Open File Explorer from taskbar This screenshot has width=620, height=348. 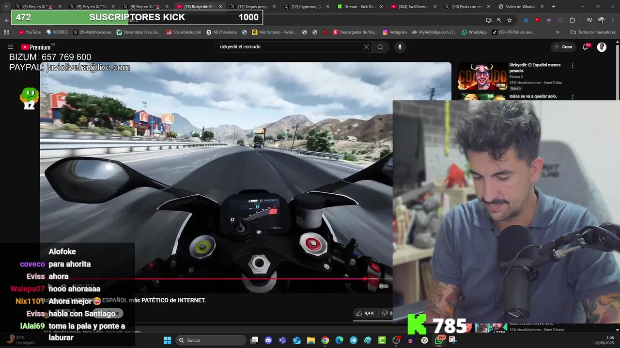pos(310,340)
